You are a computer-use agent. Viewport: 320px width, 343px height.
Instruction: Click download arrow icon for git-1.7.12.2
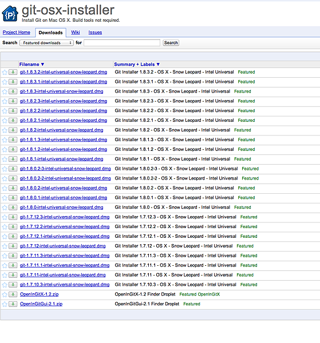pyautogui.click(x=13, y=226)
